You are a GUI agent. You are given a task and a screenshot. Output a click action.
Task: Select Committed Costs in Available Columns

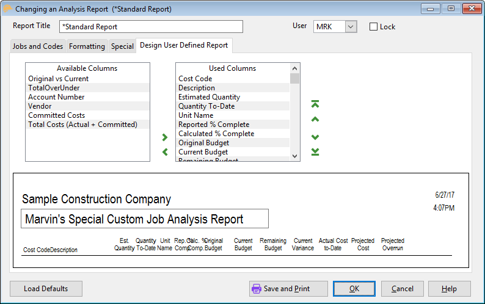(x=56, y=115)
